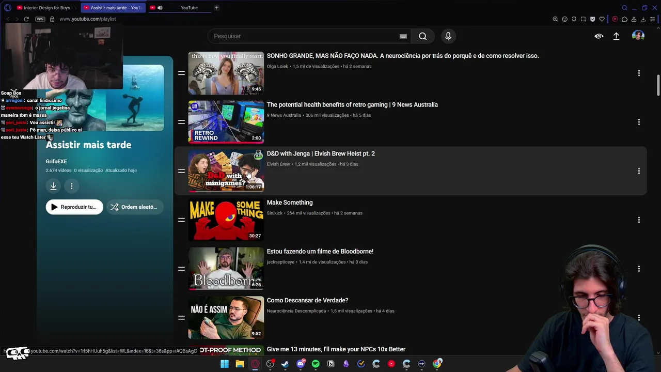Open Spotify from the taskbar
The height and width of the screenshot is (372, 661).
click(x=316, y=364)
